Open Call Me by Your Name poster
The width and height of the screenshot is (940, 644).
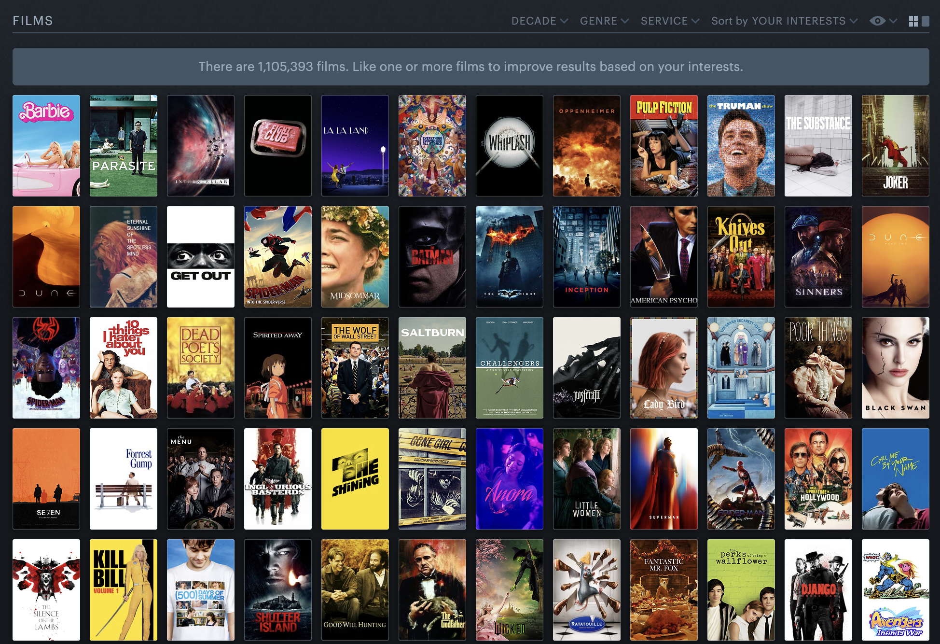point(896,479)
